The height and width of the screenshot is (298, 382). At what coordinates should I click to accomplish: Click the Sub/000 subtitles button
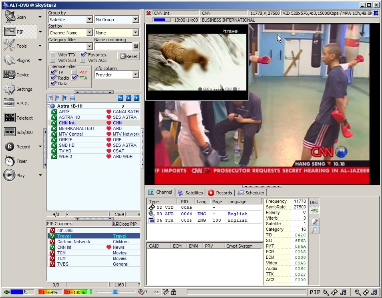18,132
